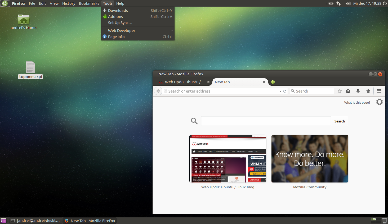Click the Downloads arrow icon in Tools menu
This screenshot has height=224, width=388.
tap(105, 10)
